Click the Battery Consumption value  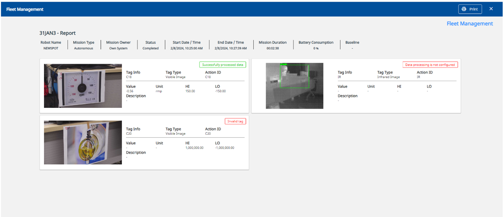316,48
